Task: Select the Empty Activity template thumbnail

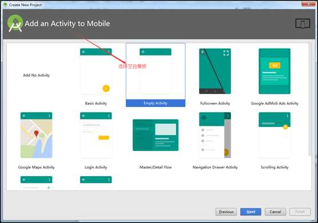Action: pos(156,71)
